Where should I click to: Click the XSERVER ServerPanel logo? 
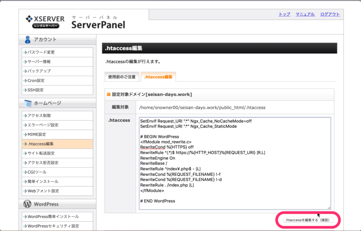pos(75,22)
